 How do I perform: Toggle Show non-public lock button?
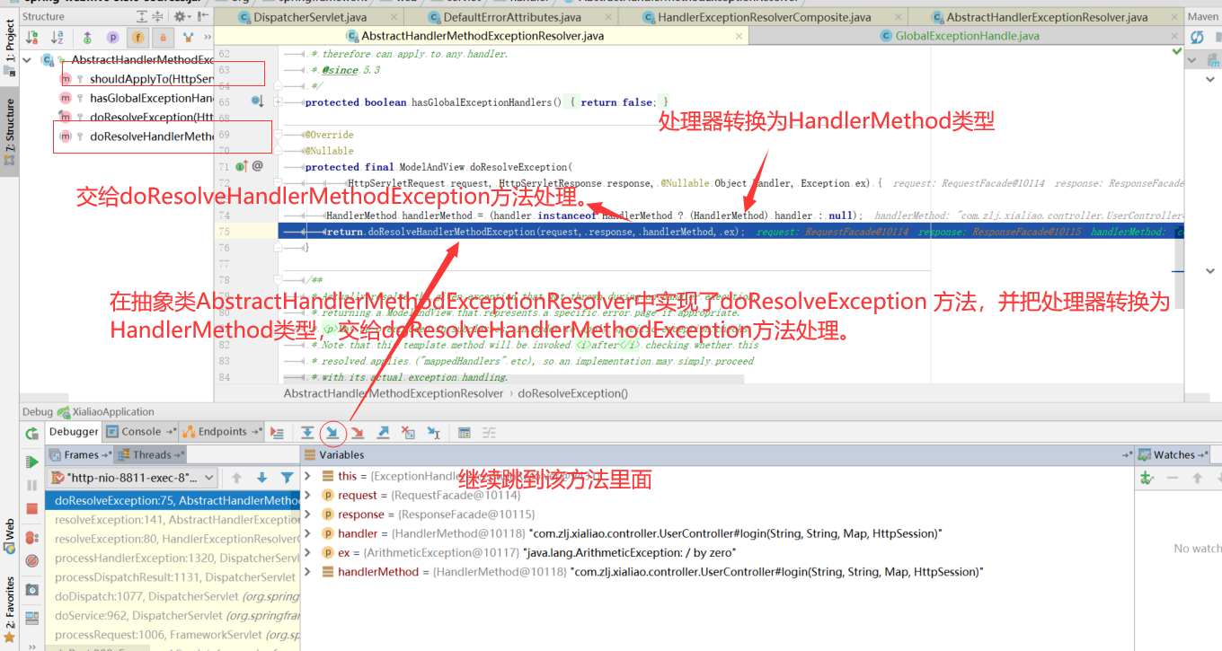pyautogui.click(x=163, y=37)
